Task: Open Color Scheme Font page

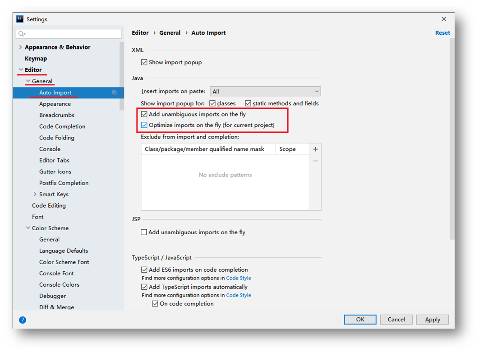Action: click(x=64, y=262)
